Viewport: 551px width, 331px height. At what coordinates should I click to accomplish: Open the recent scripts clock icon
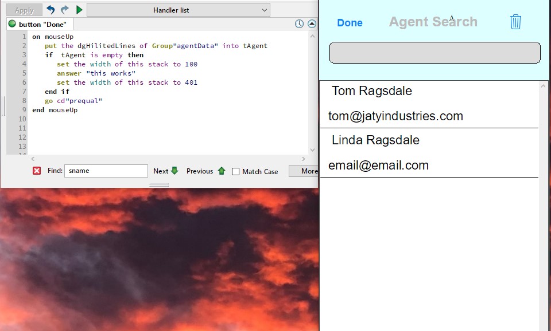[299, 24]
